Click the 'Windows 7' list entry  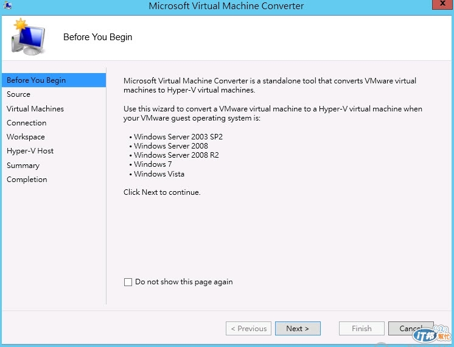tap(153, 164)
